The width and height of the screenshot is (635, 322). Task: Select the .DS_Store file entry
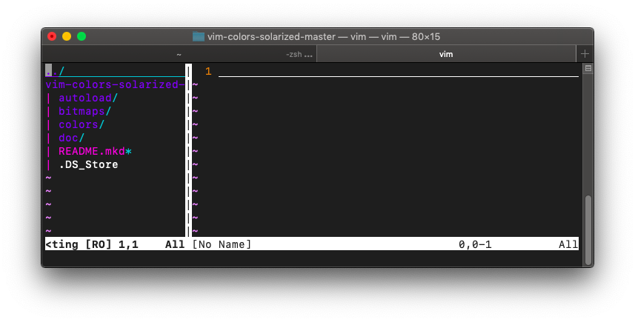click(88, 164)
